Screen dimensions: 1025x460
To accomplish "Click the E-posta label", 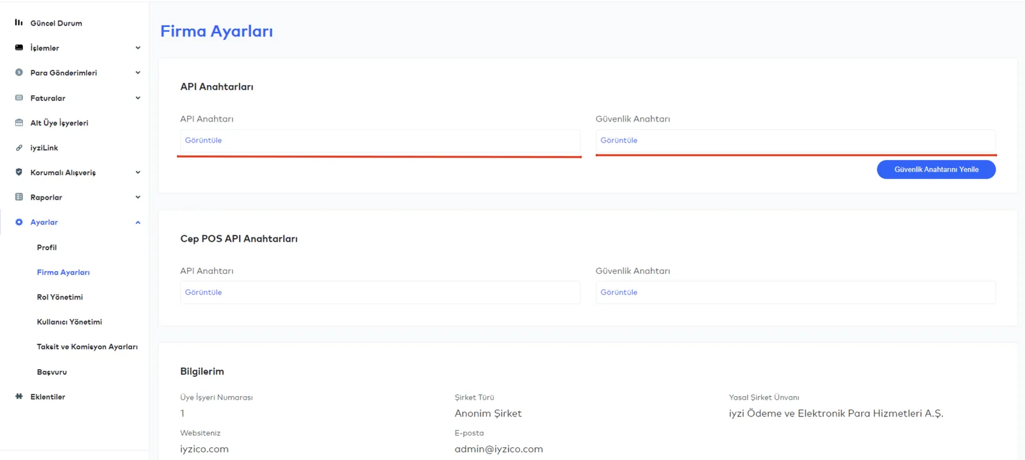I will tap(469, 433).
